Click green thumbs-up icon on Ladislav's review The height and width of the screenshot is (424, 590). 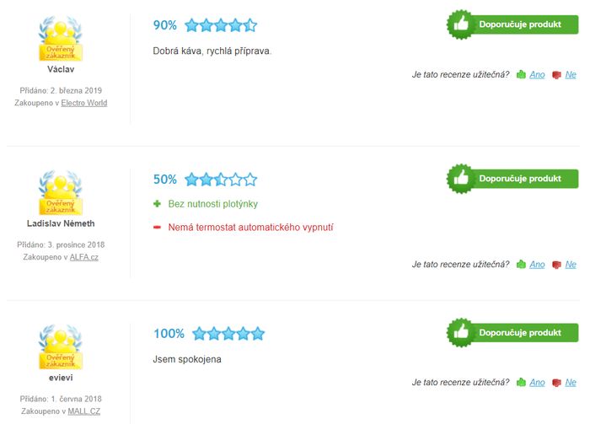point(521,264)
